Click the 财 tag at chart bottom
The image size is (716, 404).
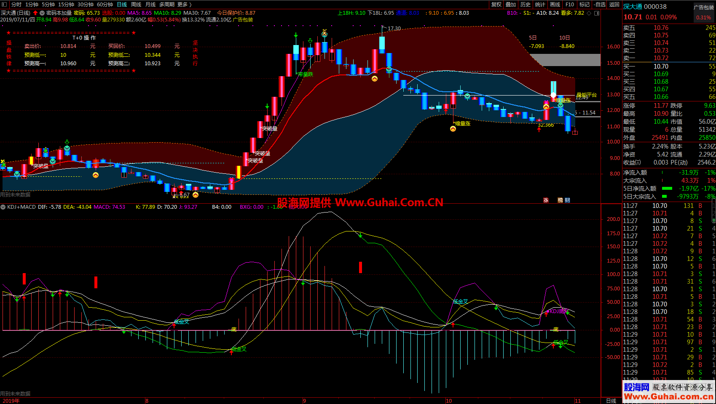point(567,200)
